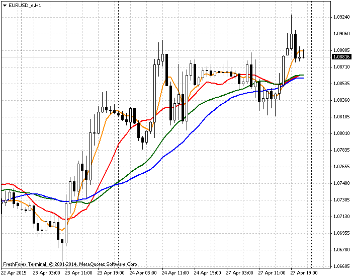352x277 pixels.
Task: Select the 27 Apr 11:00 time label
Action: pyautogui.click(x=272, y=273)
